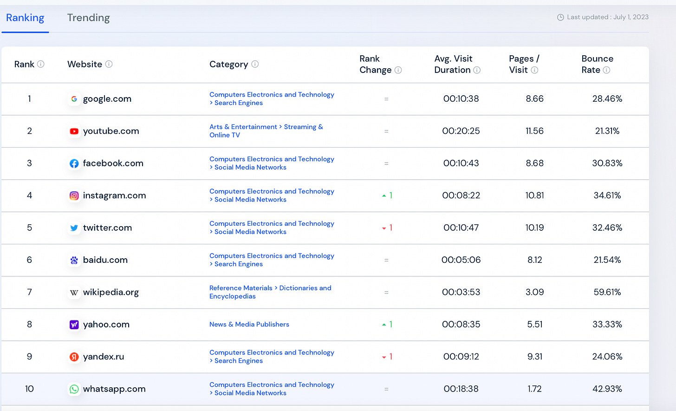Click the 00:03:53 visit duration value

point(461,293)
